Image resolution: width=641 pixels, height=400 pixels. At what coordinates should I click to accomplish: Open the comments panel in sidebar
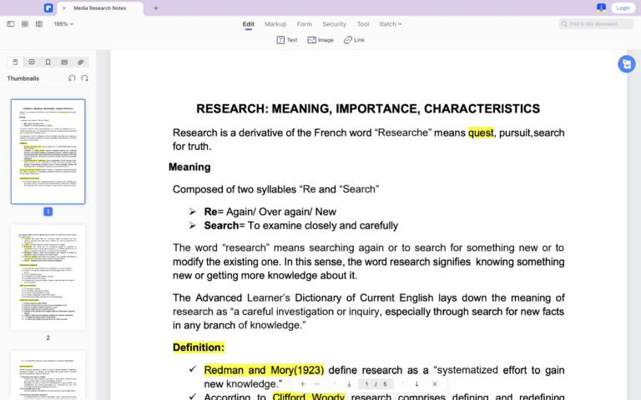32,62
